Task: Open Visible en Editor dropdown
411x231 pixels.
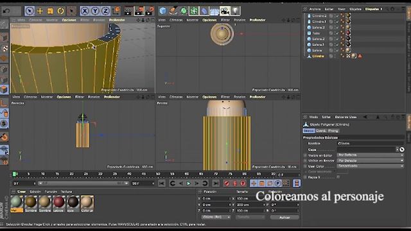Action: pyautogui.click(x=371, y=155)
